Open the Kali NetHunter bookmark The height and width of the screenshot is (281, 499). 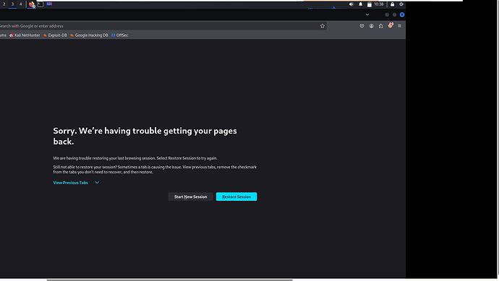(x=25, y=35)
